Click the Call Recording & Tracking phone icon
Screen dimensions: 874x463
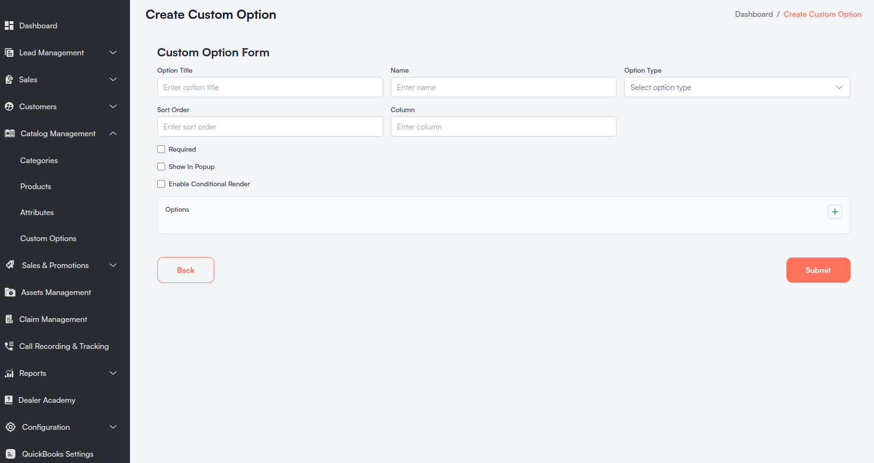click(x=9, y=346)
